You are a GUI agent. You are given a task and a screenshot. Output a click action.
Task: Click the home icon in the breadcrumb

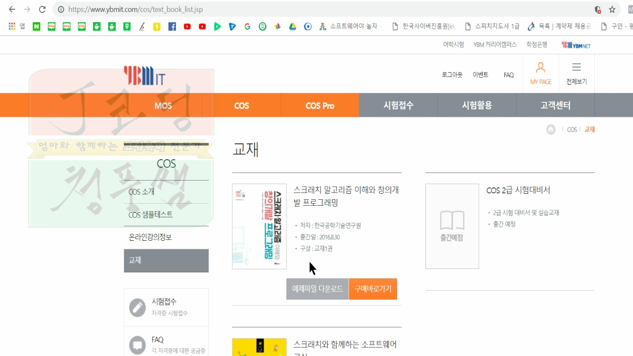(x=551, y=129)
